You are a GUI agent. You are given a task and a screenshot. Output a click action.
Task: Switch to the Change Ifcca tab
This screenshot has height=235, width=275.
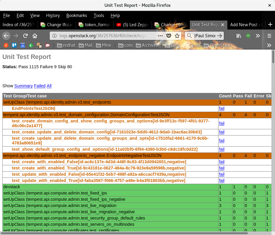(57, 25)
